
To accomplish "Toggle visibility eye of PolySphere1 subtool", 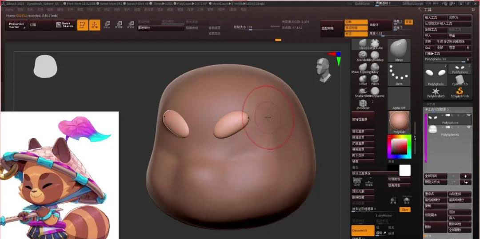I will (468, 127).
